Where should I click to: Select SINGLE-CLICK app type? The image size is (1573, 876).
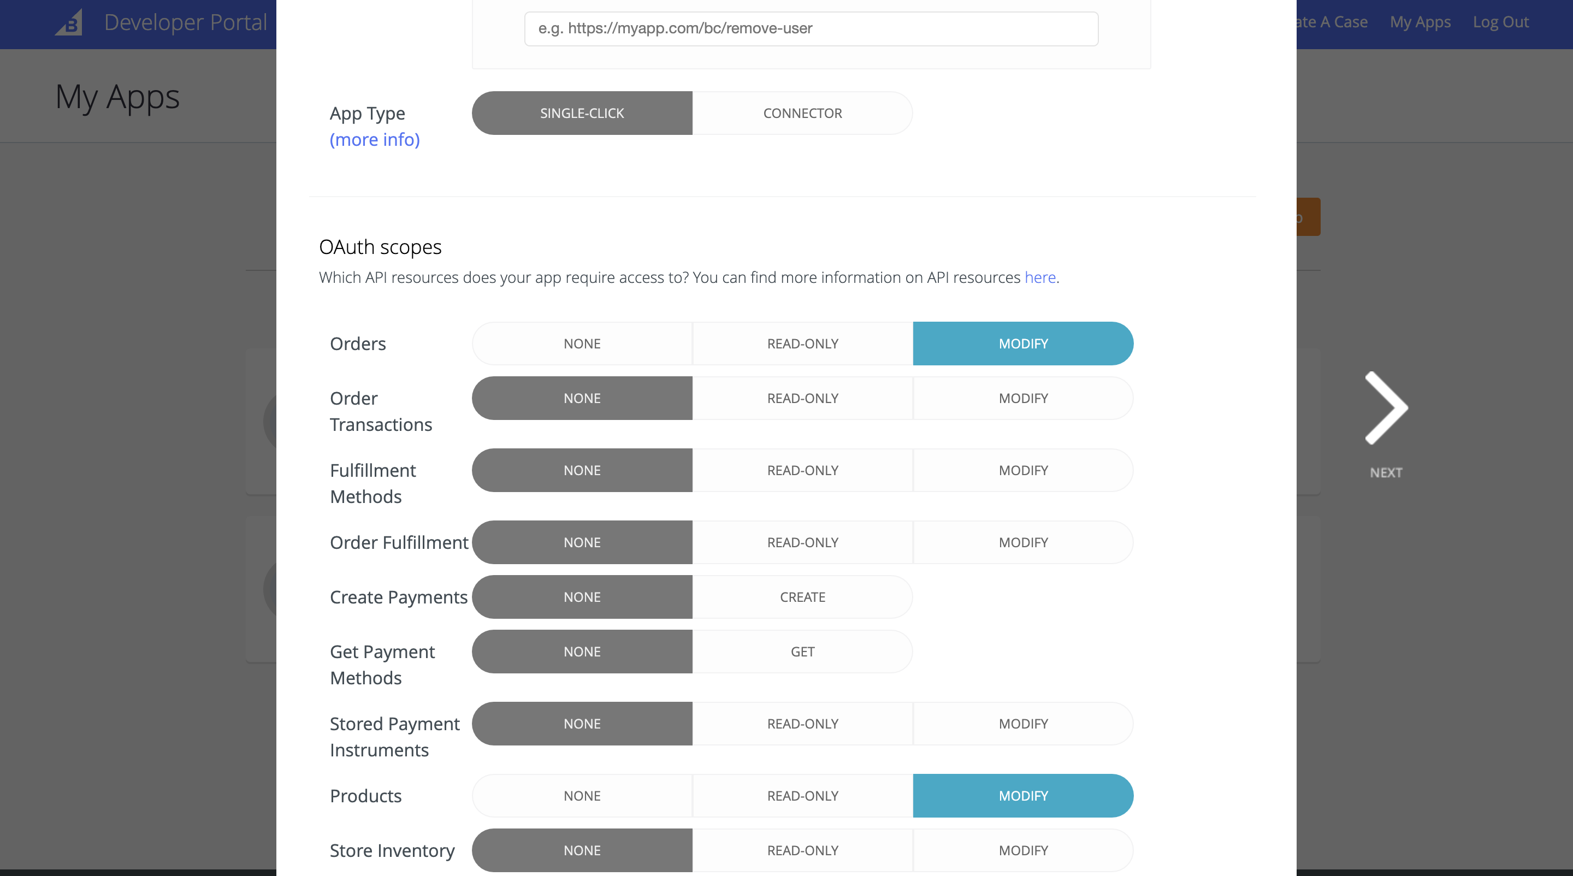pos(581,113)
